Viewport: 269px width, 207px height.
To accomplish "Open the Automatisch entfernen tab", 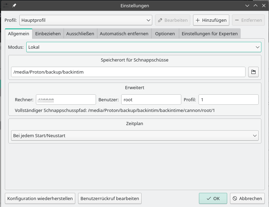I will pos(124,34).
